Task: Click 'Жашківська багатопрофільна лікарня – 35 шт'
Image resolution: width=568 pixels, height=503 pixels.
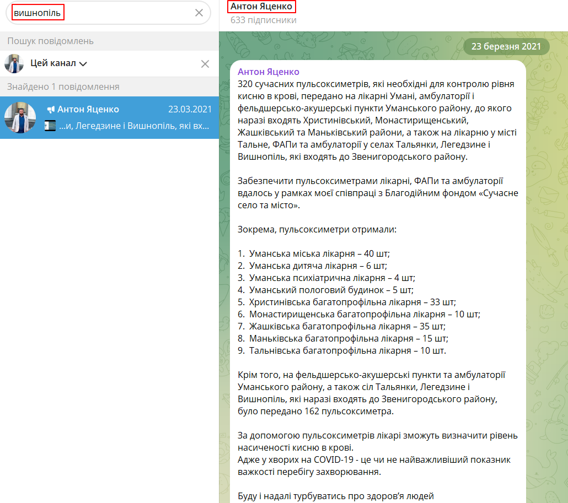Action: tap(341, 326)
